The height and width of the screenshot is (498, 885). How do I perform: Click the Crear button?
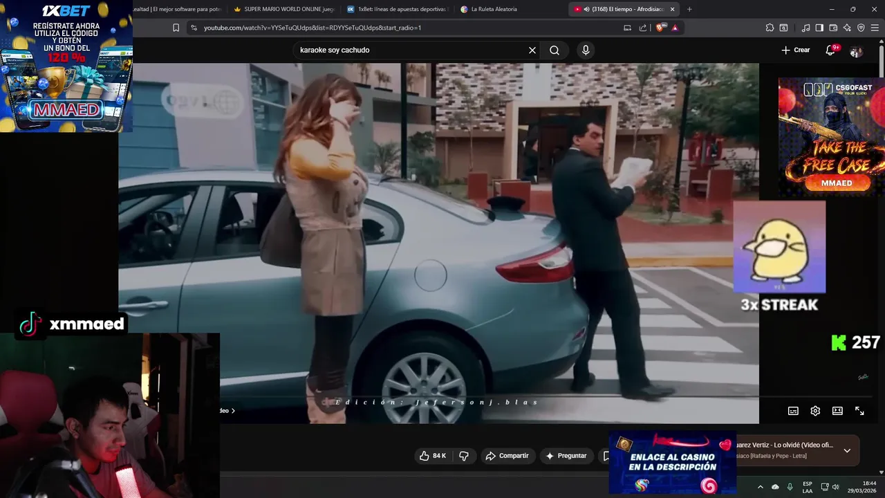coord(795,50)
